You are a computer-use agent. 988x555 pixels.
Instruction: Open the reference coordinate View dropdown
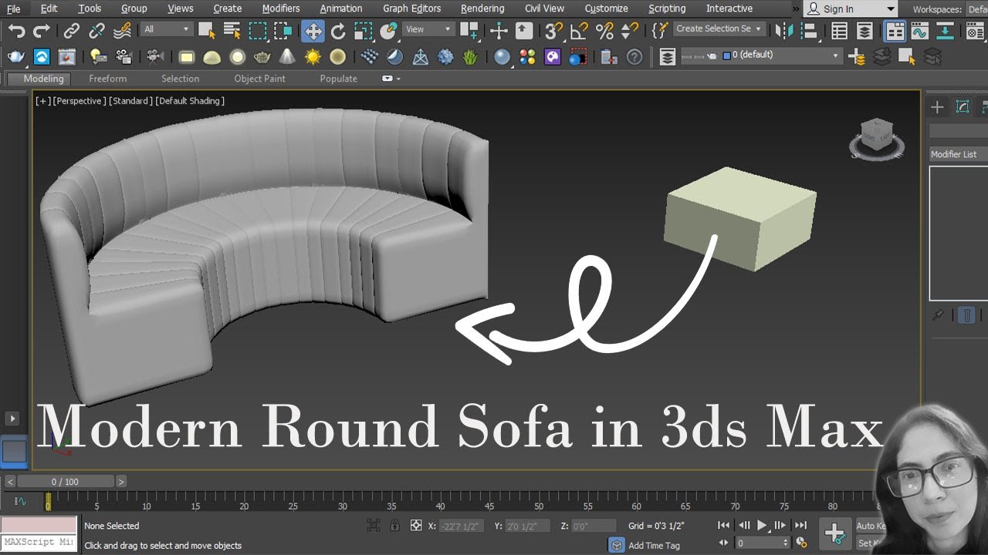click(x=428, y=29)
